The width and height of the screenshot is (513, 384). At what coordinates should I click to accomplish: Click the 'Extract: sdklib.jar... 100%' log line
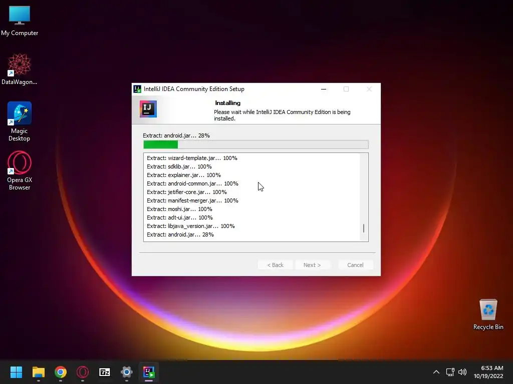coord(179,166)
